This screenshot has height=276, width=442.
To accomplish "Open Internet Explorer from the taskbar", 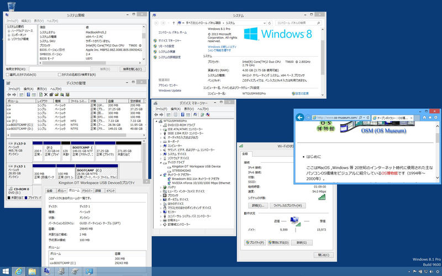I will 19,271.
